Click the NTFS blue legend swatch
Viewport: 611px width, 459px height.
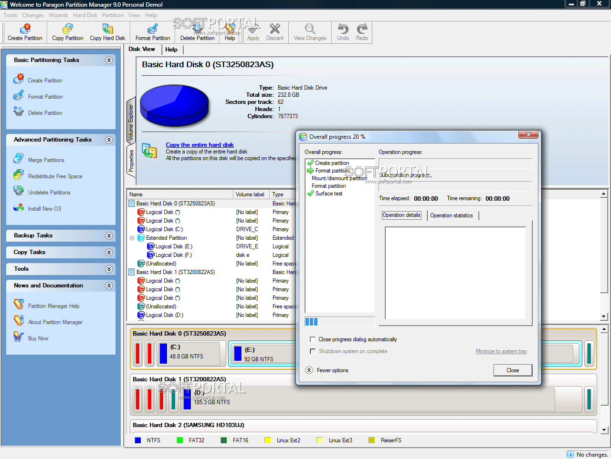tap(137, 440)
